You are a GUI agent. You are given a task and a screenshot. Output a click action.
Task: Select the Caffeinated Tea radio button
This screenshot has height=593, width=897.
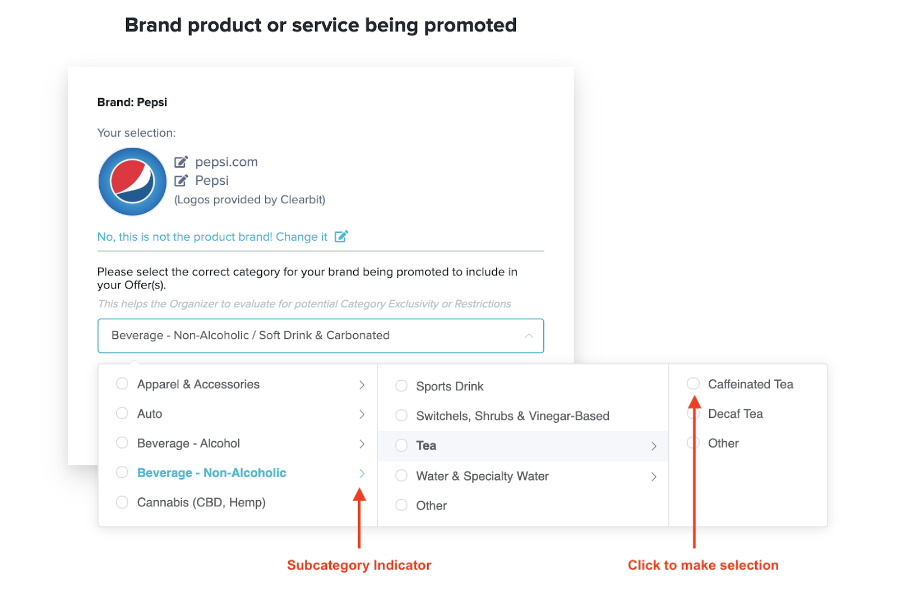(693, 384)
